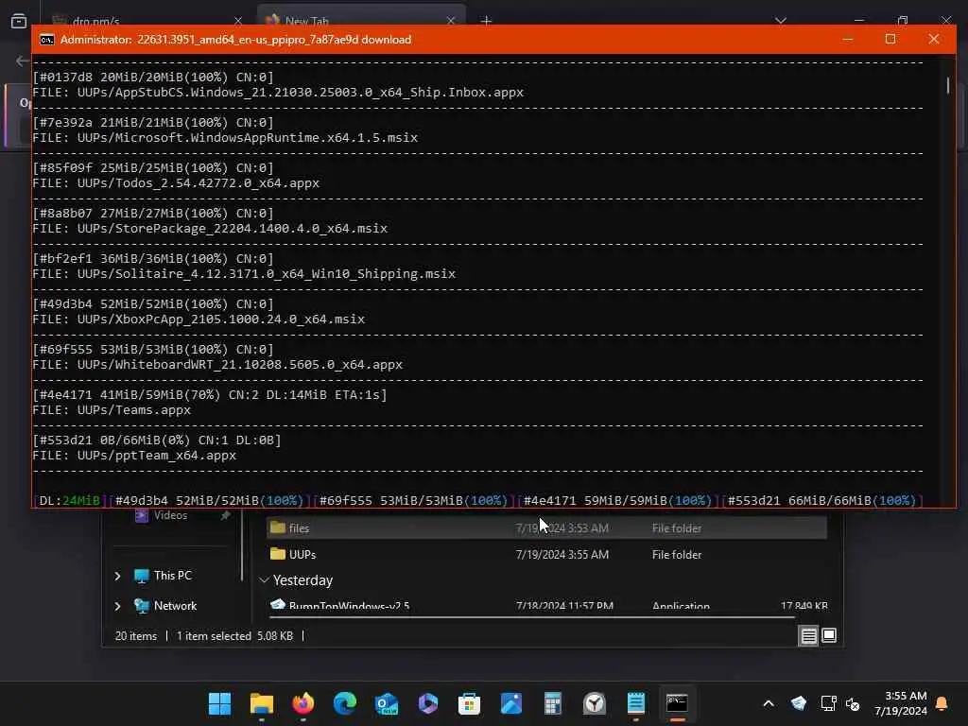
Task: Expand Network in navigation pane
Action: 118,606
